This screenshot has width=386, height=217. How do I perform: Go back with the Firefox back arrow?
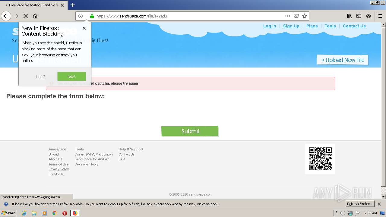click(x=6, y=16)
